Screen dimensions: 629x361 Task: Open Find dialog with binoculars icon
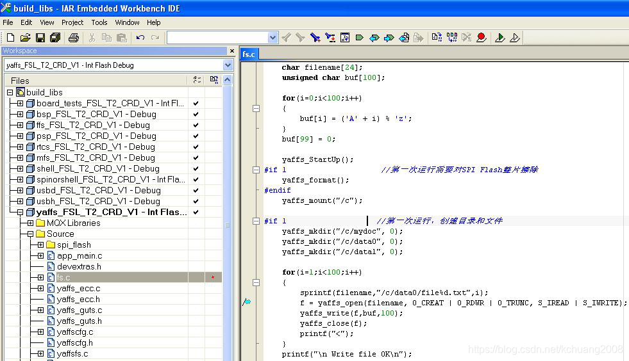(x=315, y=38)
